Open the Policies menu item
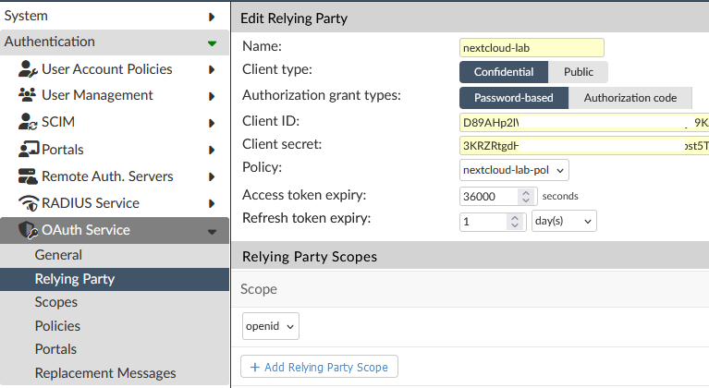This screenshot has height=388, width=709. (x=57, y=326)
